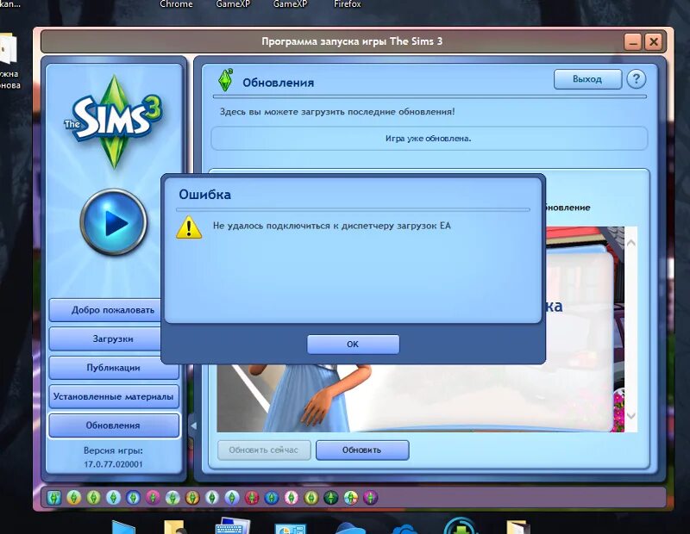The height and width of the screenshot is (534, 690).
Task: Select the ninth white-grey plumbob pack icon
Action: 212,498
